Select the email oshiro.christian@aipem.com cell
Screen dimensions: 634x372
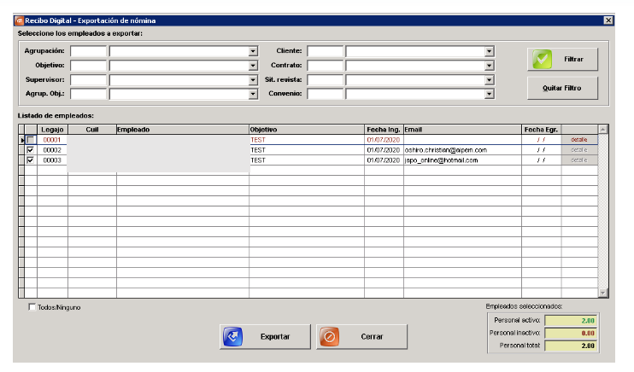tap(462, 150)
